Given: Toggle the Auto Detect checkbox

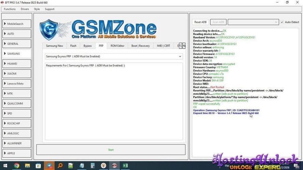Looking at the screenshot, I should [282, 22].
